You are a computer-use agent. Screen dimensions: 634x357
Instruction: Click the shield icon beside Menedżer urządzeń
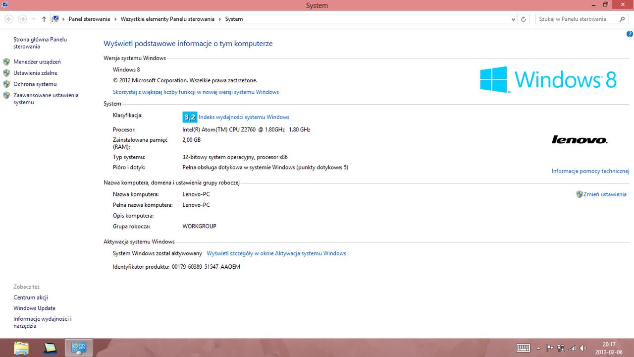(6, 62)
